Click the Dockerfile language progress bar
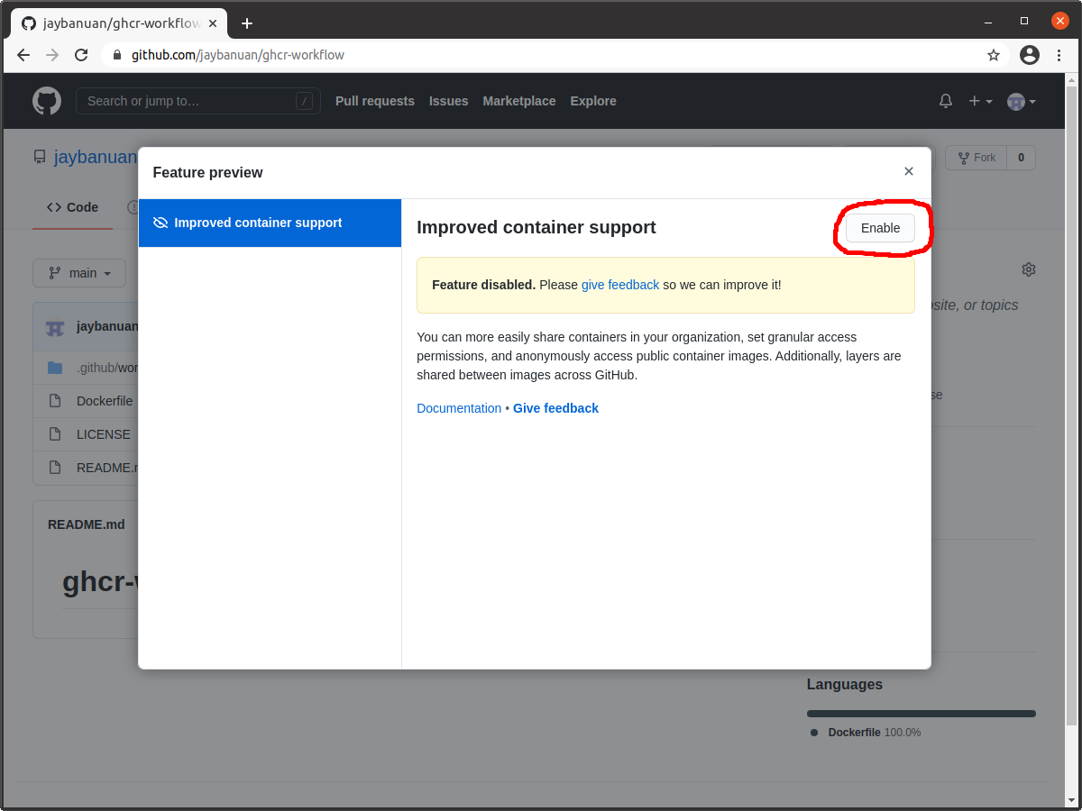This screenshot has width=1082, height=811. tap(922, 714)
